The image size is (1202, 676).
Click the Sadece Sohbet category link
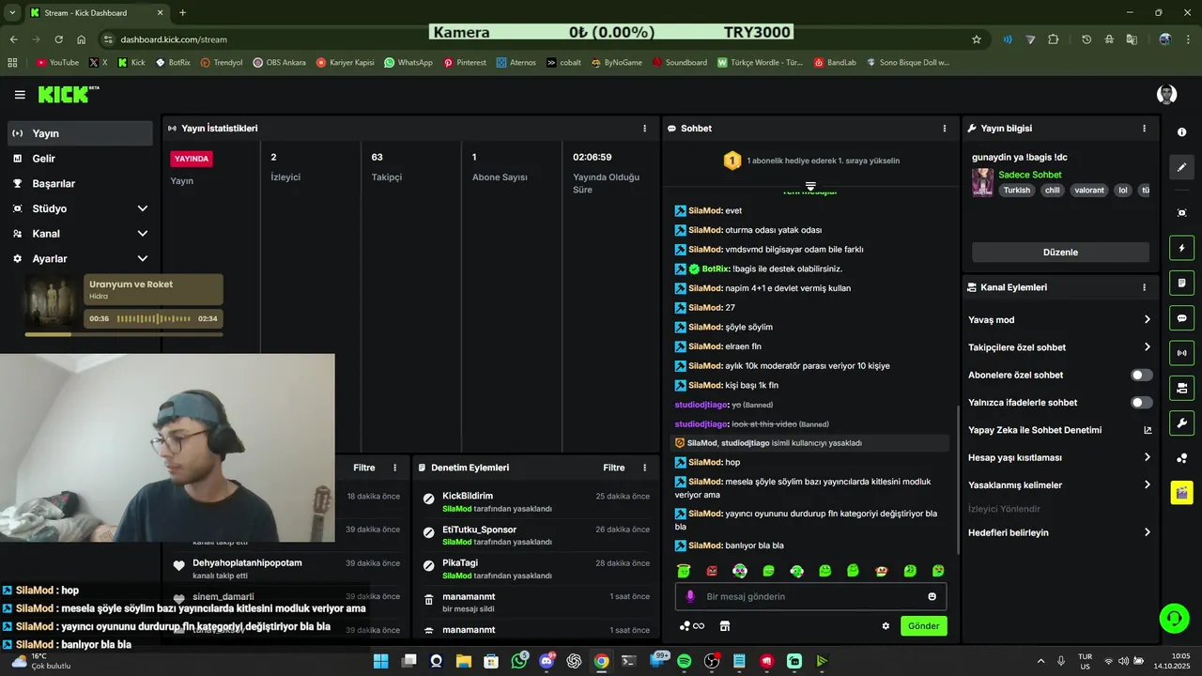coord(1030,175)
